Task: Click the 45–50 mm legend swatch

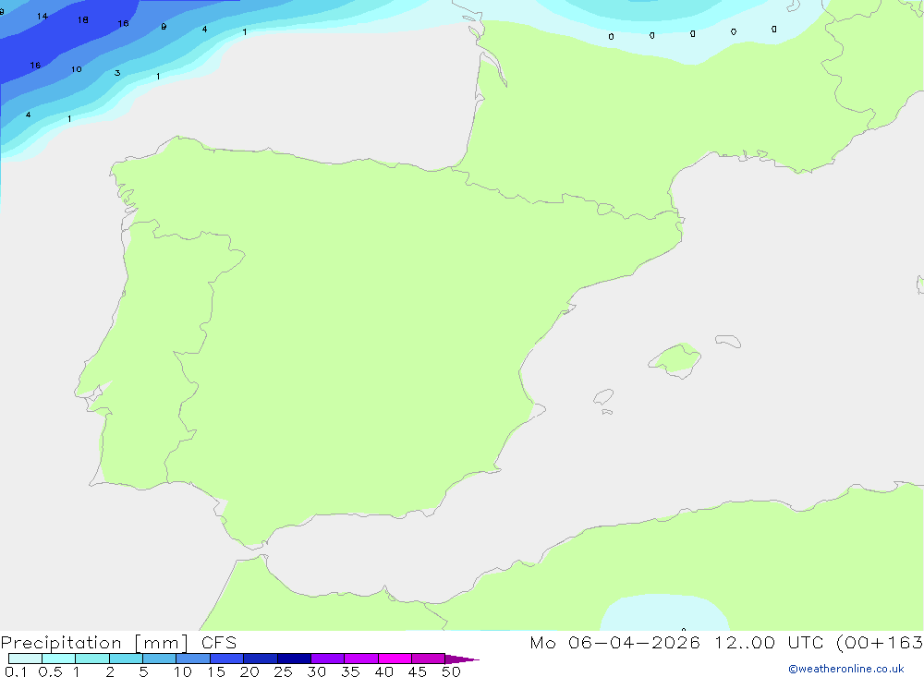Action: click(x=428, y=659)
